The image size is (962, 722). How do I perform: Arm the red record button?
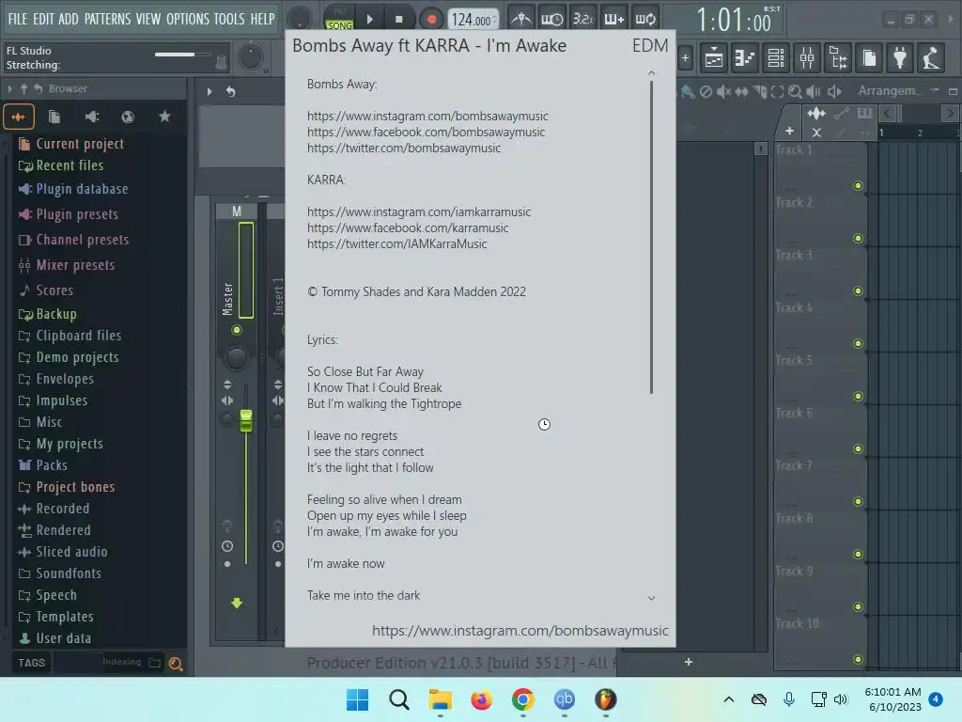pos(431,19)
